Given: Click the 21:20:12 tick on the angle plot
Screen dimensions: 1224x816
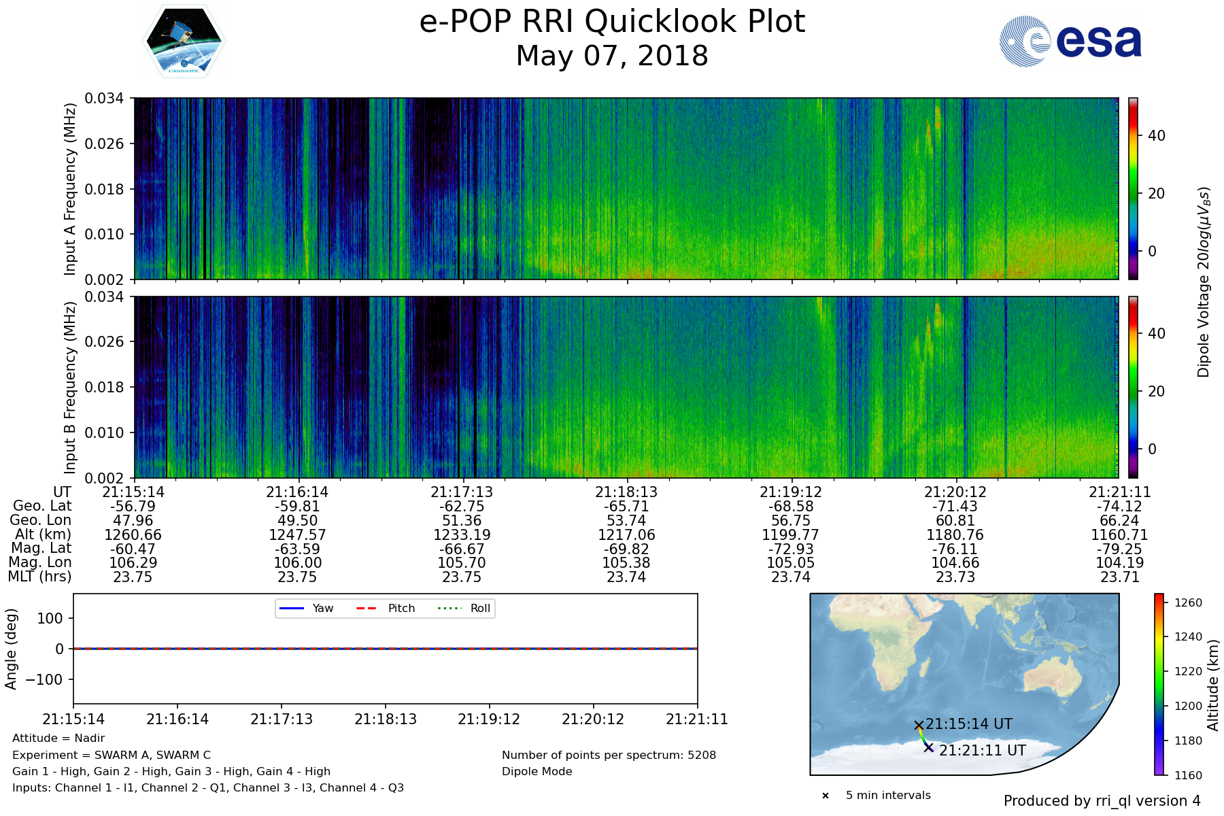Looking at the screenshot, I should pyautogui.click(x=593, y=719).
